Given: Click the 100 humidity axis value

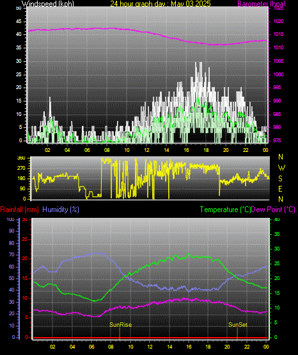Looking at the screenshot, I should point(10,219).
